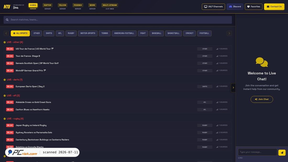Click LIVE - rugby (4) section header

click(15, 119)
